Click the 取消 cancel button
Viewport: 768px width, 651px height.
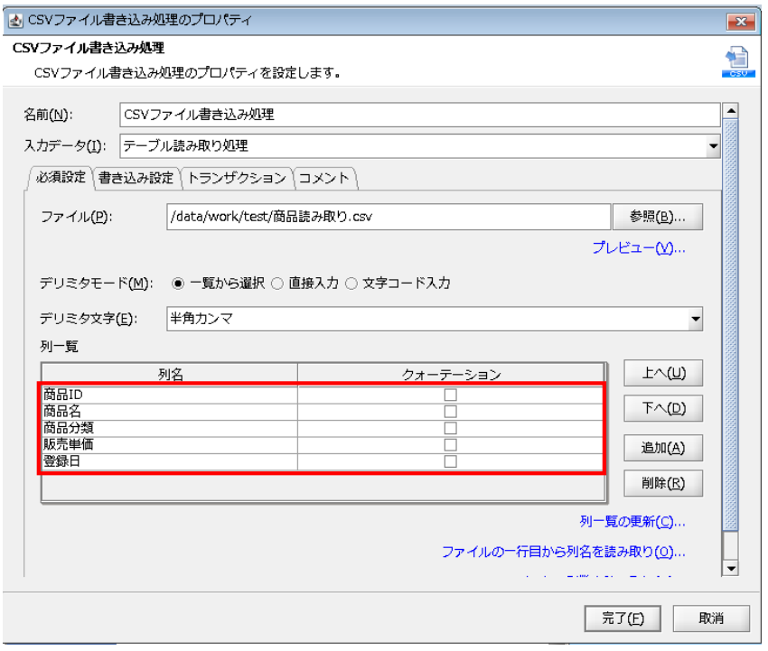(711, 618)
